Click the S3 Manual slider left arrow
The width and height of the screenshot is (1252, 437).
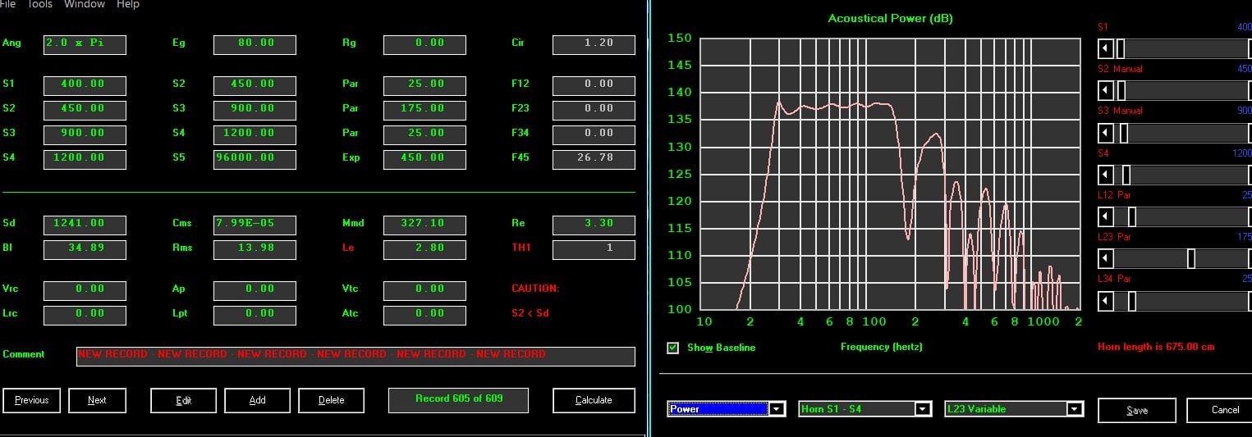(1106, 132)
